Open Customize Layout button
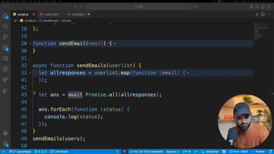This screenshot has height=154, width=274. (x=251, y=6)
